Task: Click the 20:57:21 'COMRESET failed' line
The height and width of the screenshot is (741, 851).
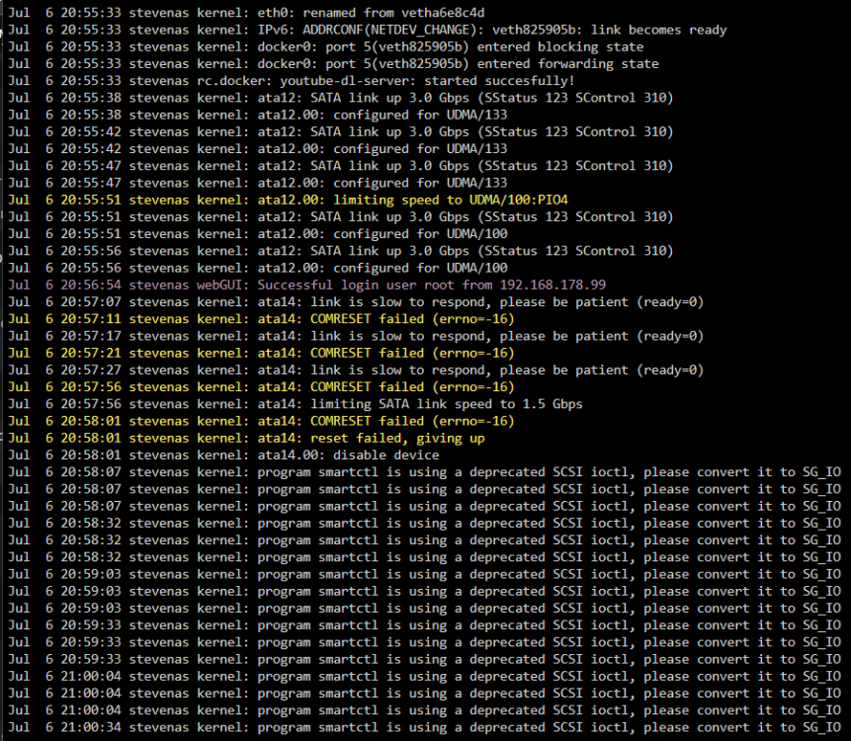Action: 261,353
